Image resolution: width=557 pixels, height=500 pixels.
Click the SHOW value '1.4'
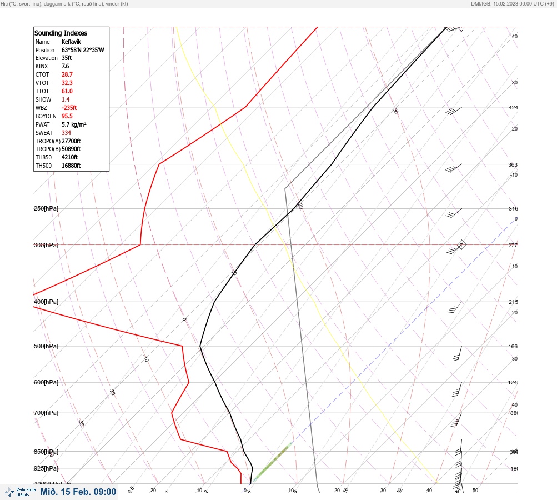66,99
